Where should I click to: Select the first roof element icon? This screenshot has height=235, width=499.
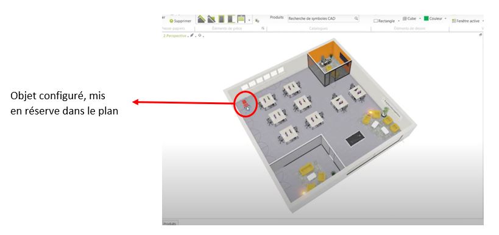[x=201, y=19]
